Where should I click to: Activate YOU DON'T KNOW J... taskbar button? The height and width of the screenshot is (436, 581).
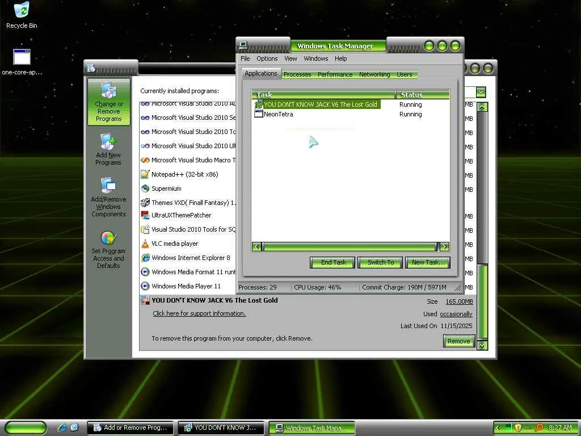pyautogui.click(x=221, y=427)
